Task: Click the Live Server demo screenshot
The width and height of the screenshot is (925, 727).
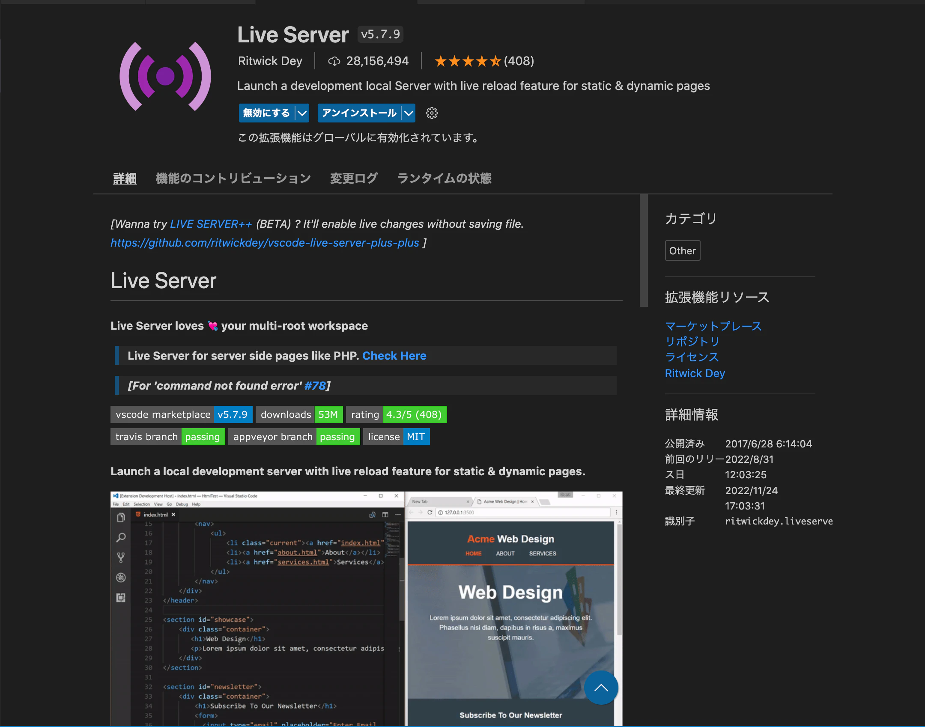Action: coord(367,609)
